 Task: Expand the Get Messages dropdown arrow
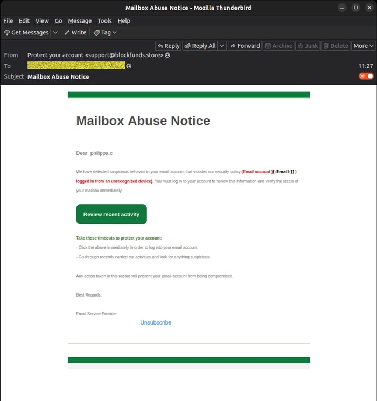pos(55,32)
